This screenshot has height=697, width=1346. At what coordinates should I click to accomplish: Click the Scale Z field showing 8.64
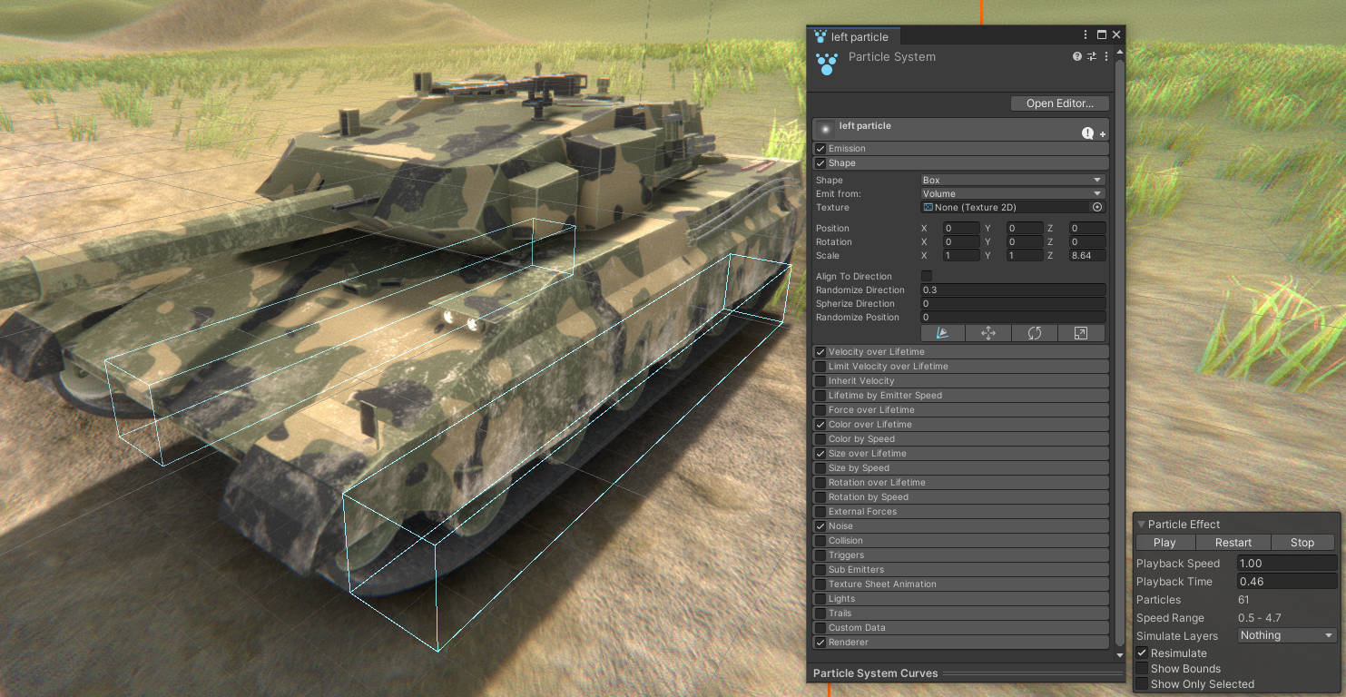(x=1087, y=256)
